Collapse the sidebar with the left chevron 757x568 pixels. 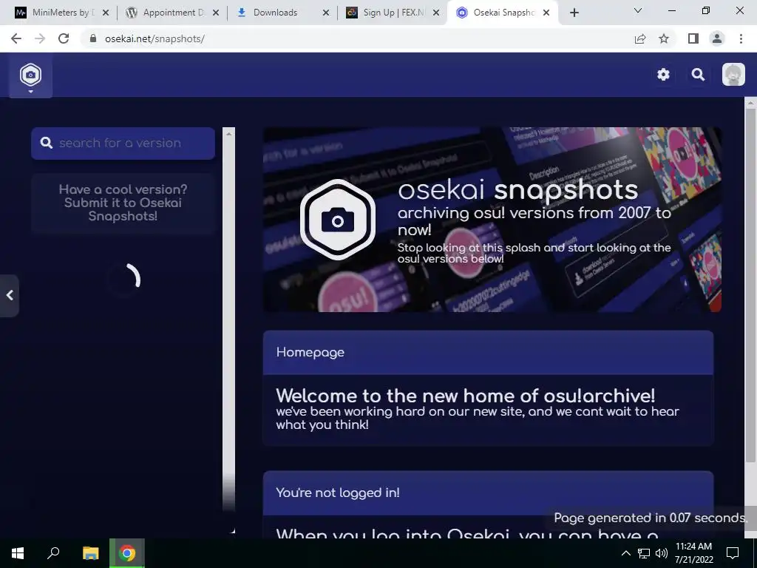(9, 295)
